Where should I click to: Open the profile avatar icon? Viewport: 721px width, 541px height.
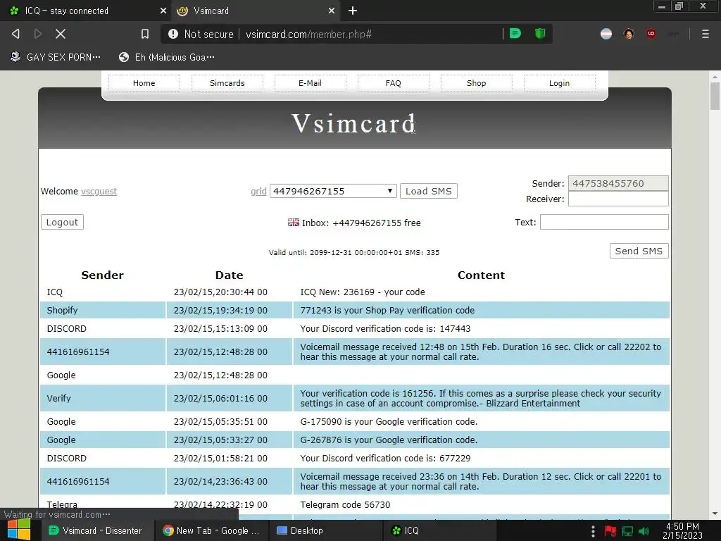[x=629, y=34]
